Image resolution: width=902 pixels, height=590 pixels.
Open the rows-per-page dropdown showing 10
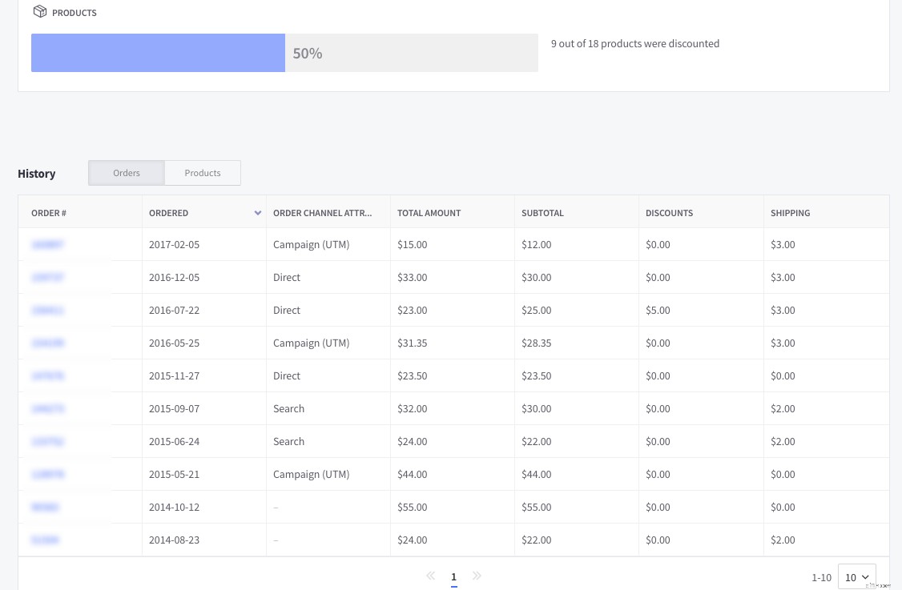856,576
